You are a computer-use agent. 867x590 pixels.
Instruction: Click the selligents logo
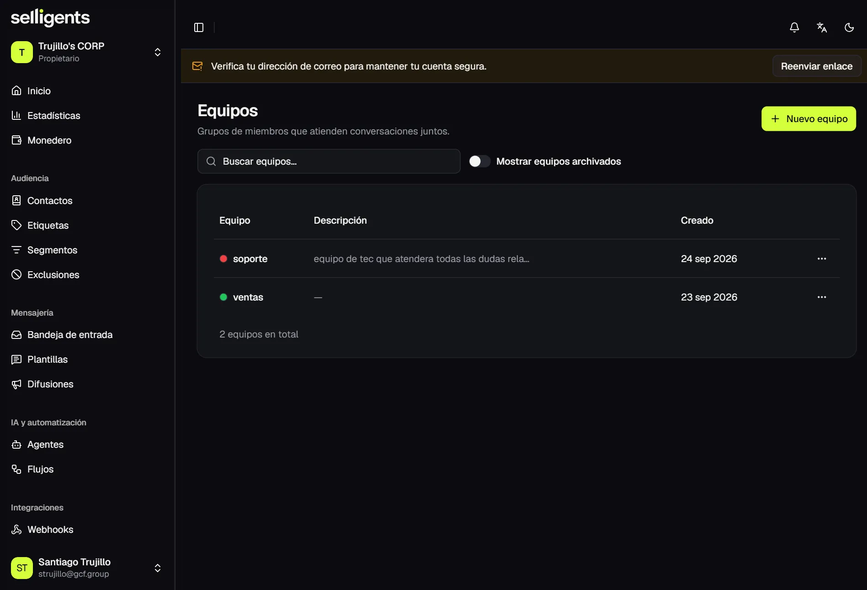pos(50,17)
